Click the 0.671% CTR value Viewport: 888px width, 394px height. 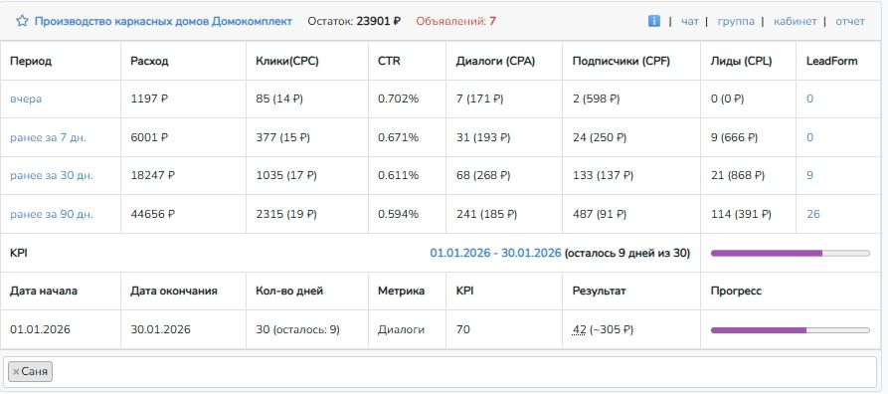click(x=398, y=137)
